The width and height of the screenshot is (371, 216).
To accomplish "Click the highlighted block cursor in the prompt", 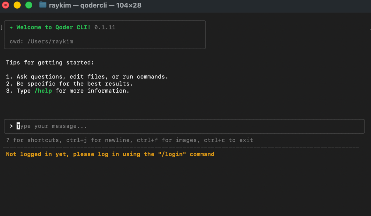I will click(19, 126).
